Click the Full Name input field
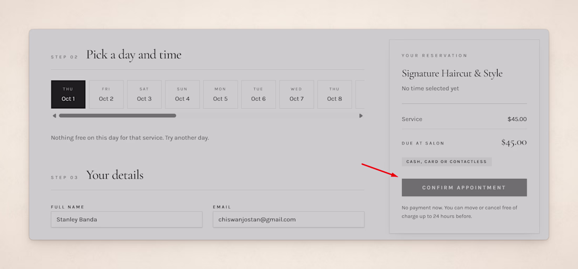578x269 pixels. pos(127,219)
